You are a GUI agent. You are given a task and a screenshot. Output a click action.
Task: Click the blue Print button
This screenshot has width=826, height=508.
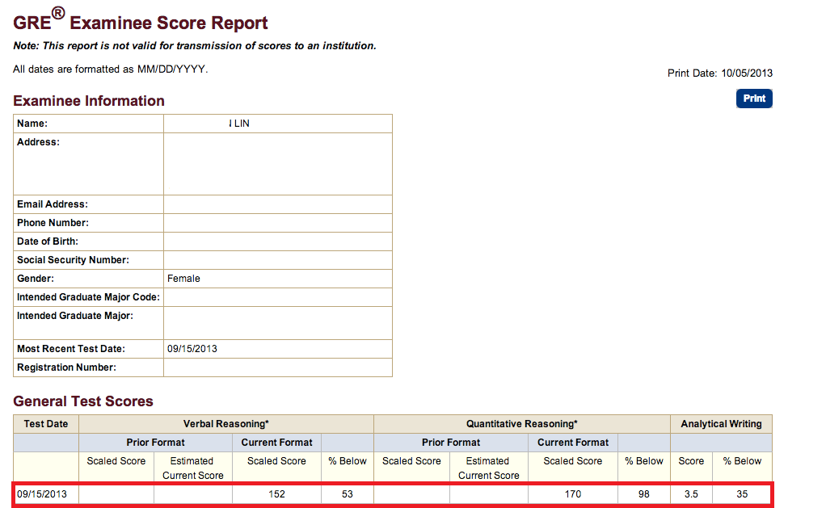tap(754, 99)
